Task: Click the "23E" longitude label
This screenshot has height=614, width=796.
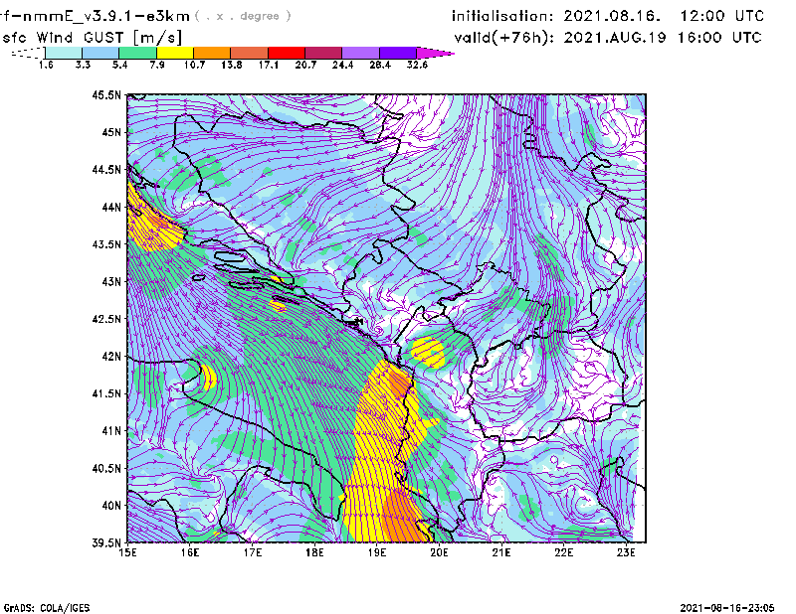Action: pyautogui.click(x=626, y=552)
